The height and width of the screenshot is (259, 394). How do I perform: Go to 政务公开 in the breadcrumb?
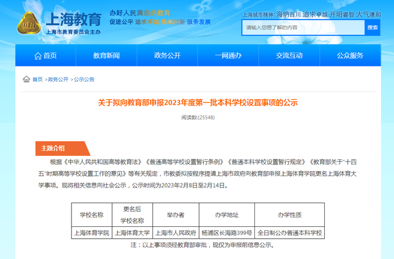[58, 79]
